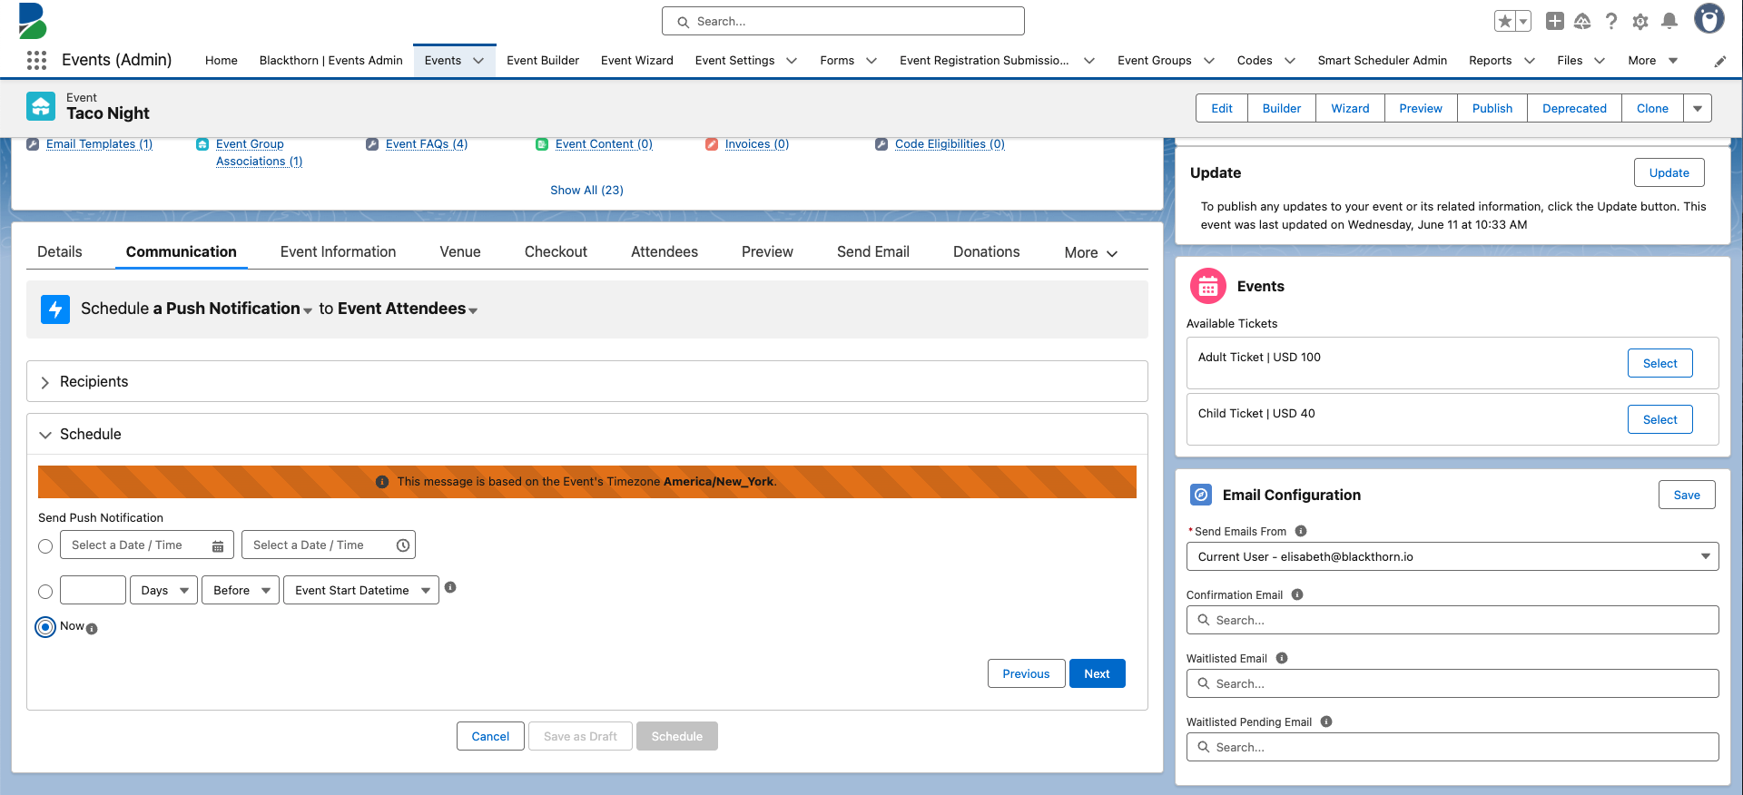Viewport: 1743px width, 795px height.
Task: Click the number of days input box
Action: point(93,590)
